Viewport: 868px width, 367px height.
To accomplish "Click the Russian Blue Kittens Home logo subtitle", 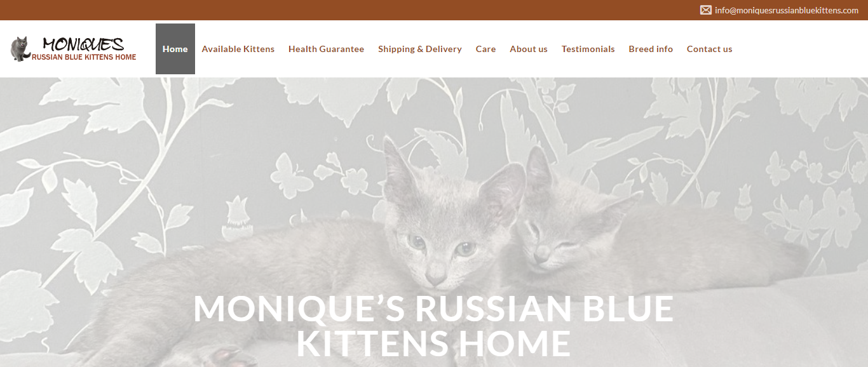I will tap(84, 57).
